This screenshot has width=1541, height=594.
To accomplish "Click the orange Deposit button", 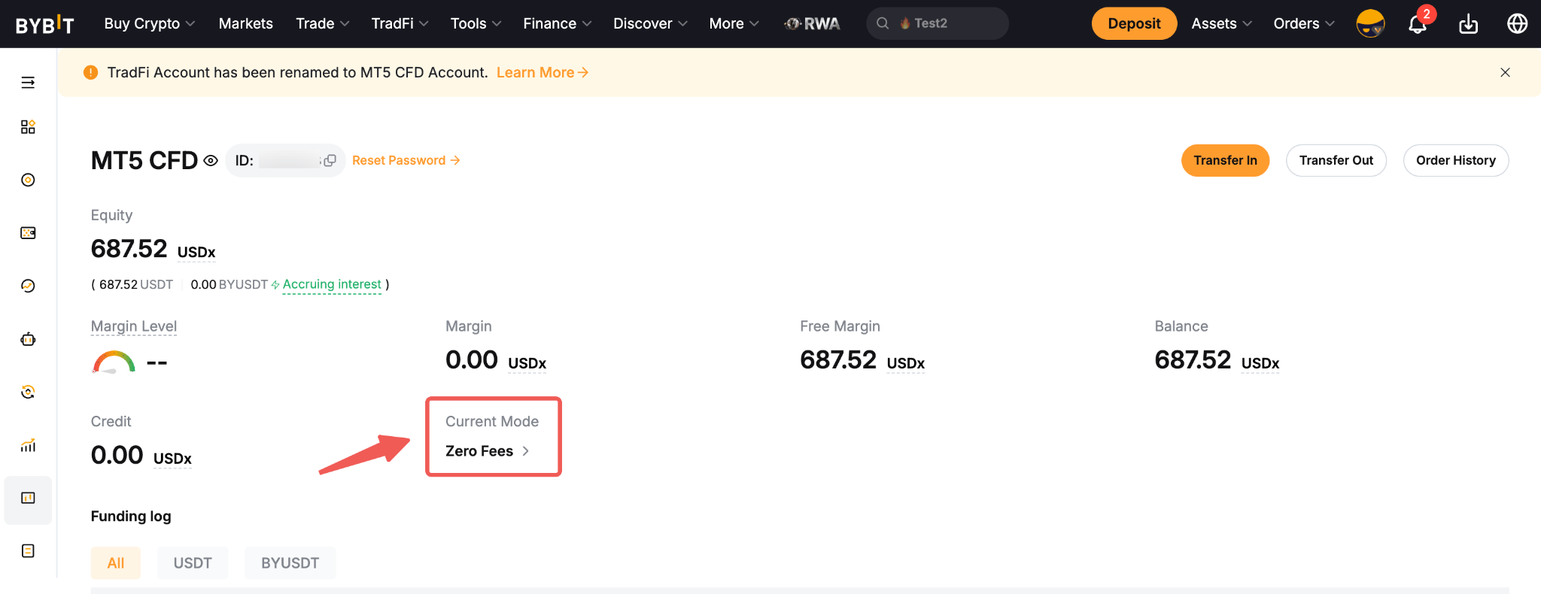I will 1134,23.
